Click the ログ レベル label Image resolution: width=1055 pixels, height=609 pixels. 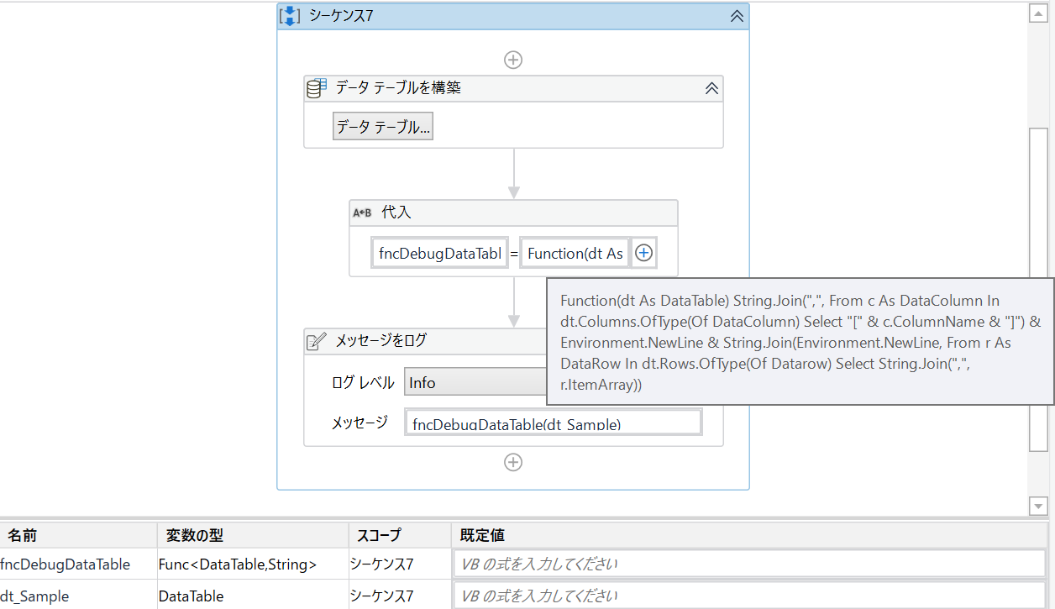(363, 382)
